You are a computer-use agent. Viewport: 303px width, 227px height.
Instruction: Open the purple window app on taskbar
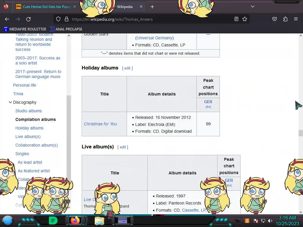tap(123, 220)
